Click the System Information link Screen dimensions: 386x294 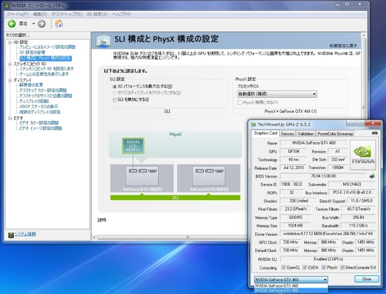tap(25, 234)
